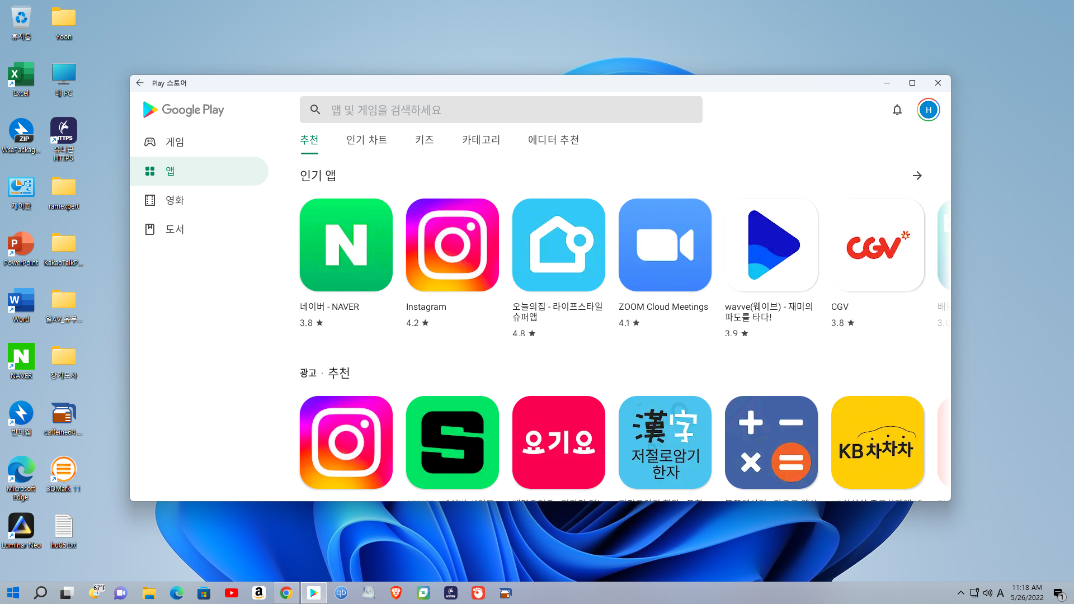Screen dimensions: 1074x604
Task: Select 앱 in the sidebar
Action: (199, 171)
